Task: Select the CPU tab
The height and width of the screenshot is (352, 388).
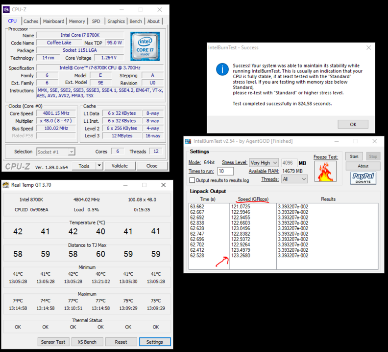Action: pyautogui.click(x=12, y=21)
